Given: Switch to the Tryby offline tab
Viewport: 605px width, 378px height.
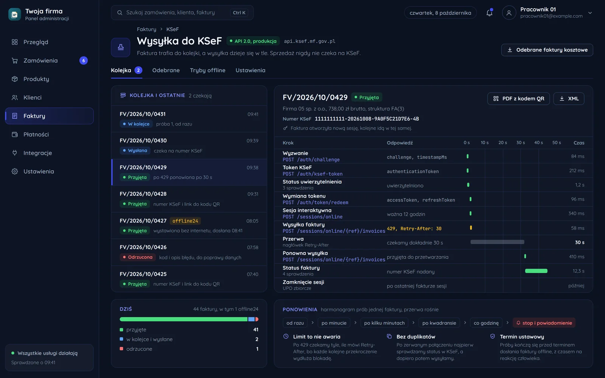Looking at the screenshot, I should (x=208, y=70).
